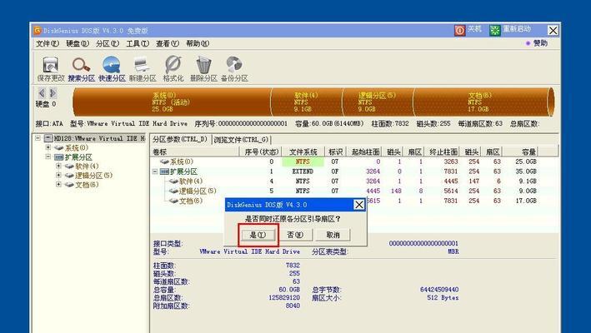
Task: Click the 标识 column header
Action: (335, 152)
